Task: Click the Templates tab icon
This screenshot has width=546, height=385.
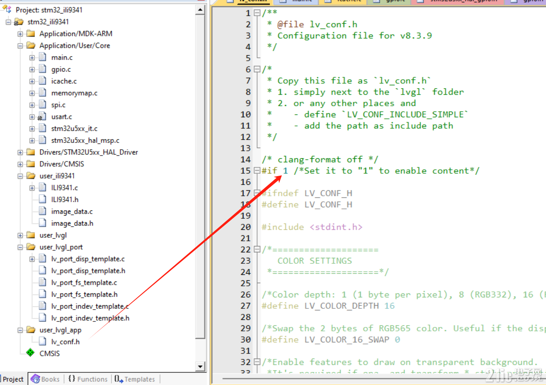Action: coord(118,379)
